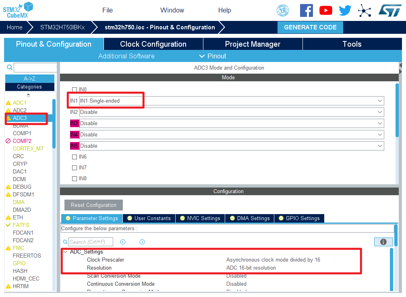Open the DMA Settings tab

tap(249, 218)
